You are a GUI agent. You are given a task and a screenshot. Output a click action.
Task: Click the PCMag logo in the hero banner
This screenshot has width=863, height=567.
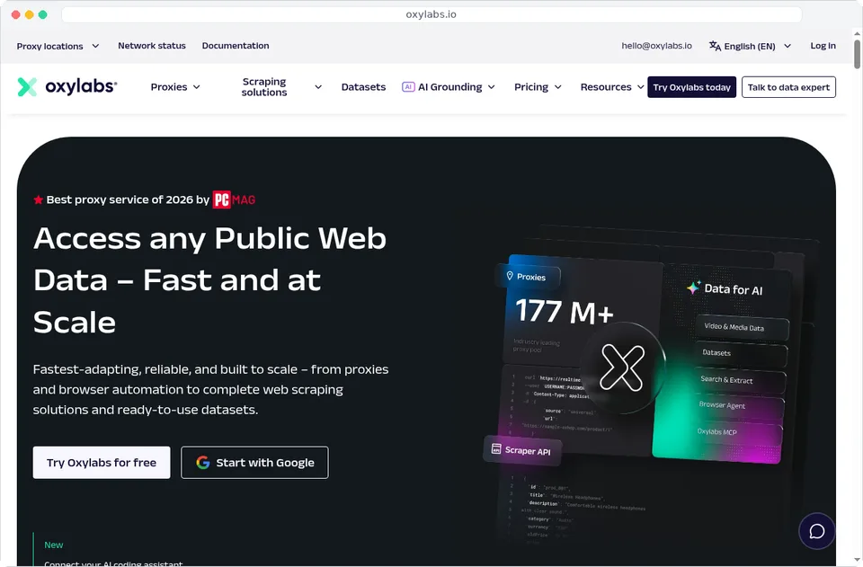234,199
